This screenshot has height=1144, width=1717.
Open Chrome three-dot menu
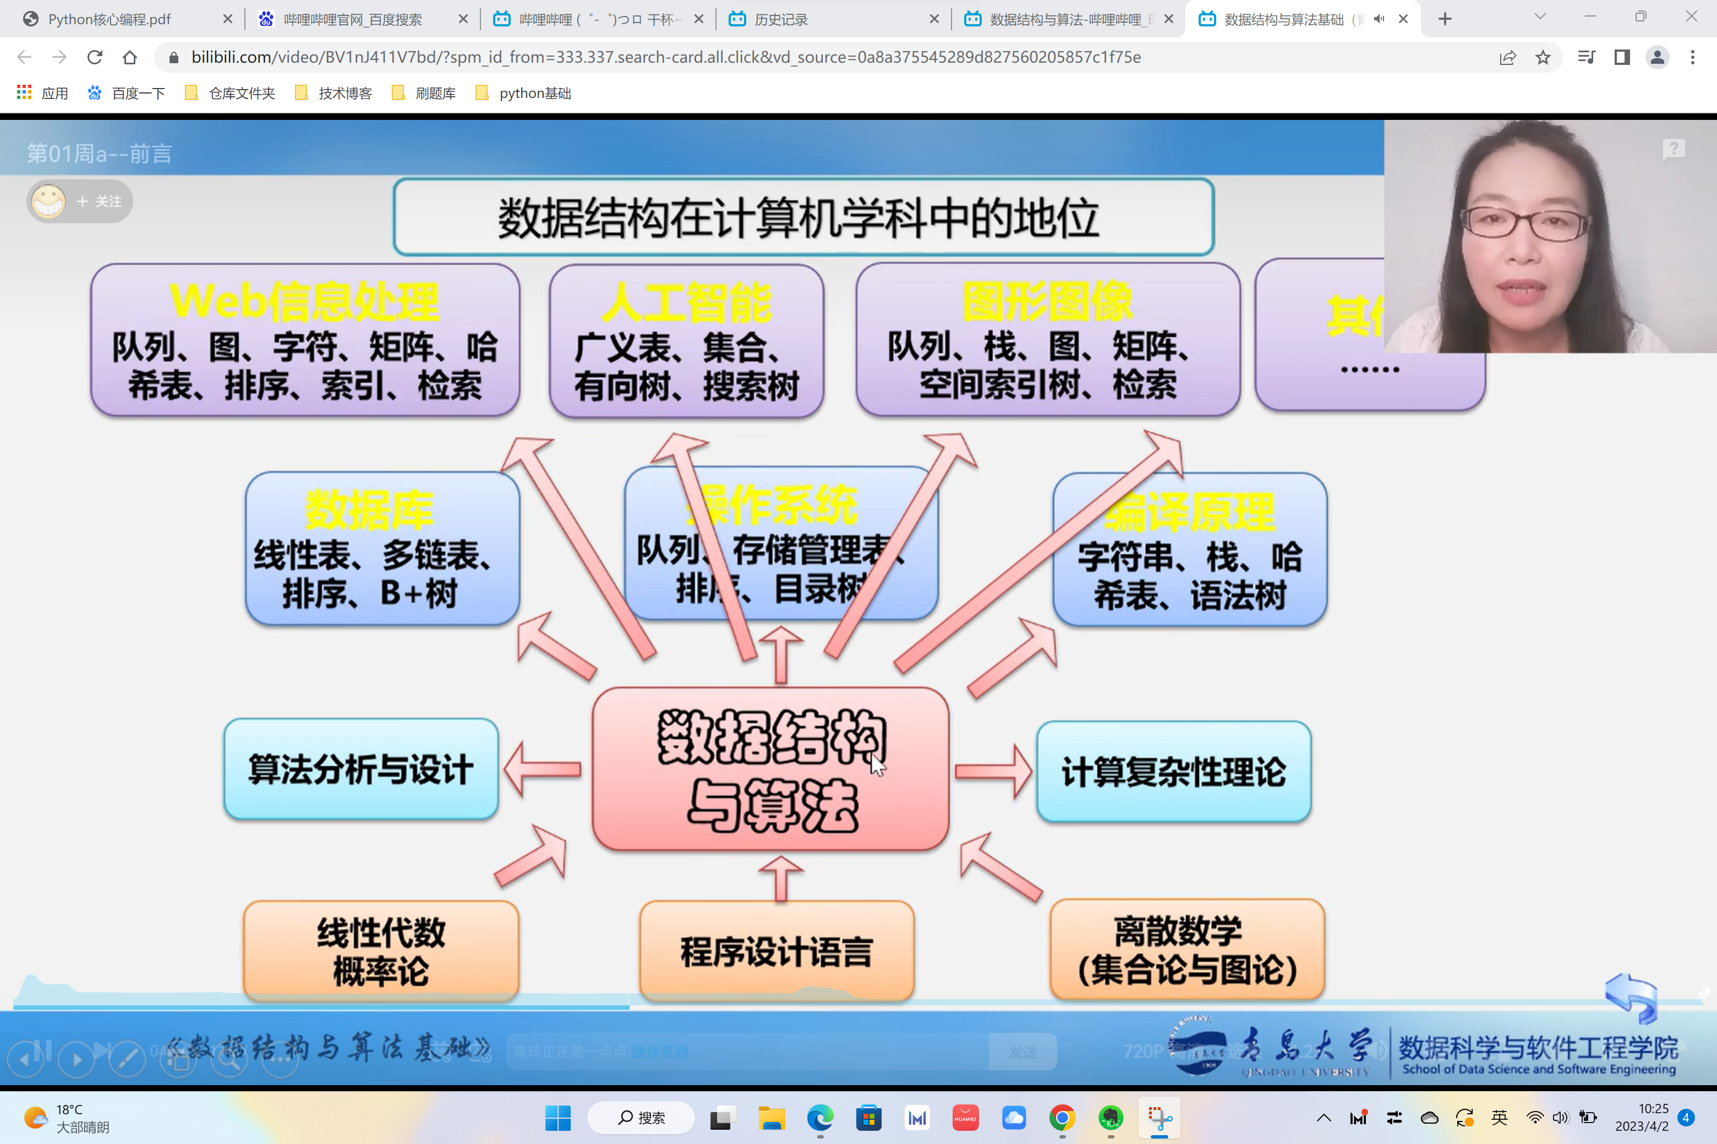1692,57
